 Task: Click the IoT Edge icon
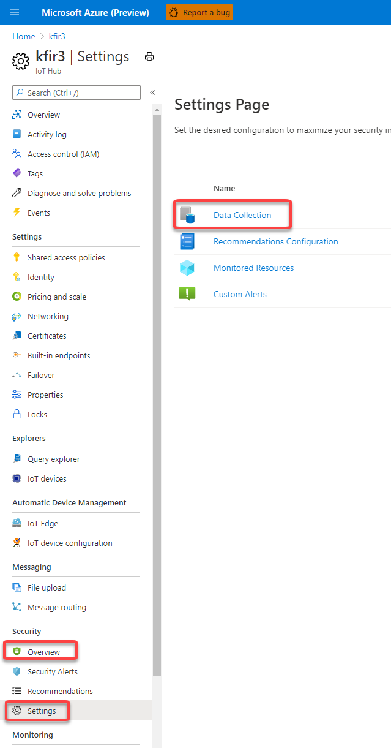click(17, 523)
